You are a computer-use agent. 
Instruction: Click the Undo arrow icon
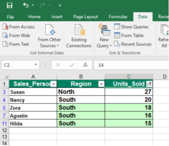coord(26,5)
